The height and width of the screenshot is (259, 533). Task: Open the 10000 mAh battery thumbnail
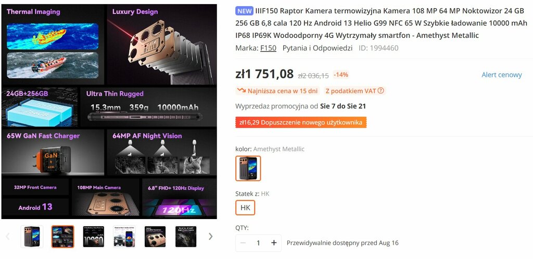[x=94, y=236]
